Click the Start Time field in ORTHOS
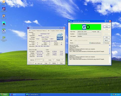 pyautogui.click(x=84, y=32)
